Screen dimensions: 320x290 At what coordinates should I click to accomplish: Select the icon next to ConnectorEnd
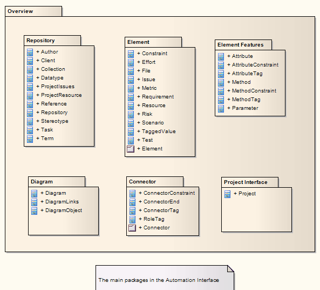tap(132, 202)
